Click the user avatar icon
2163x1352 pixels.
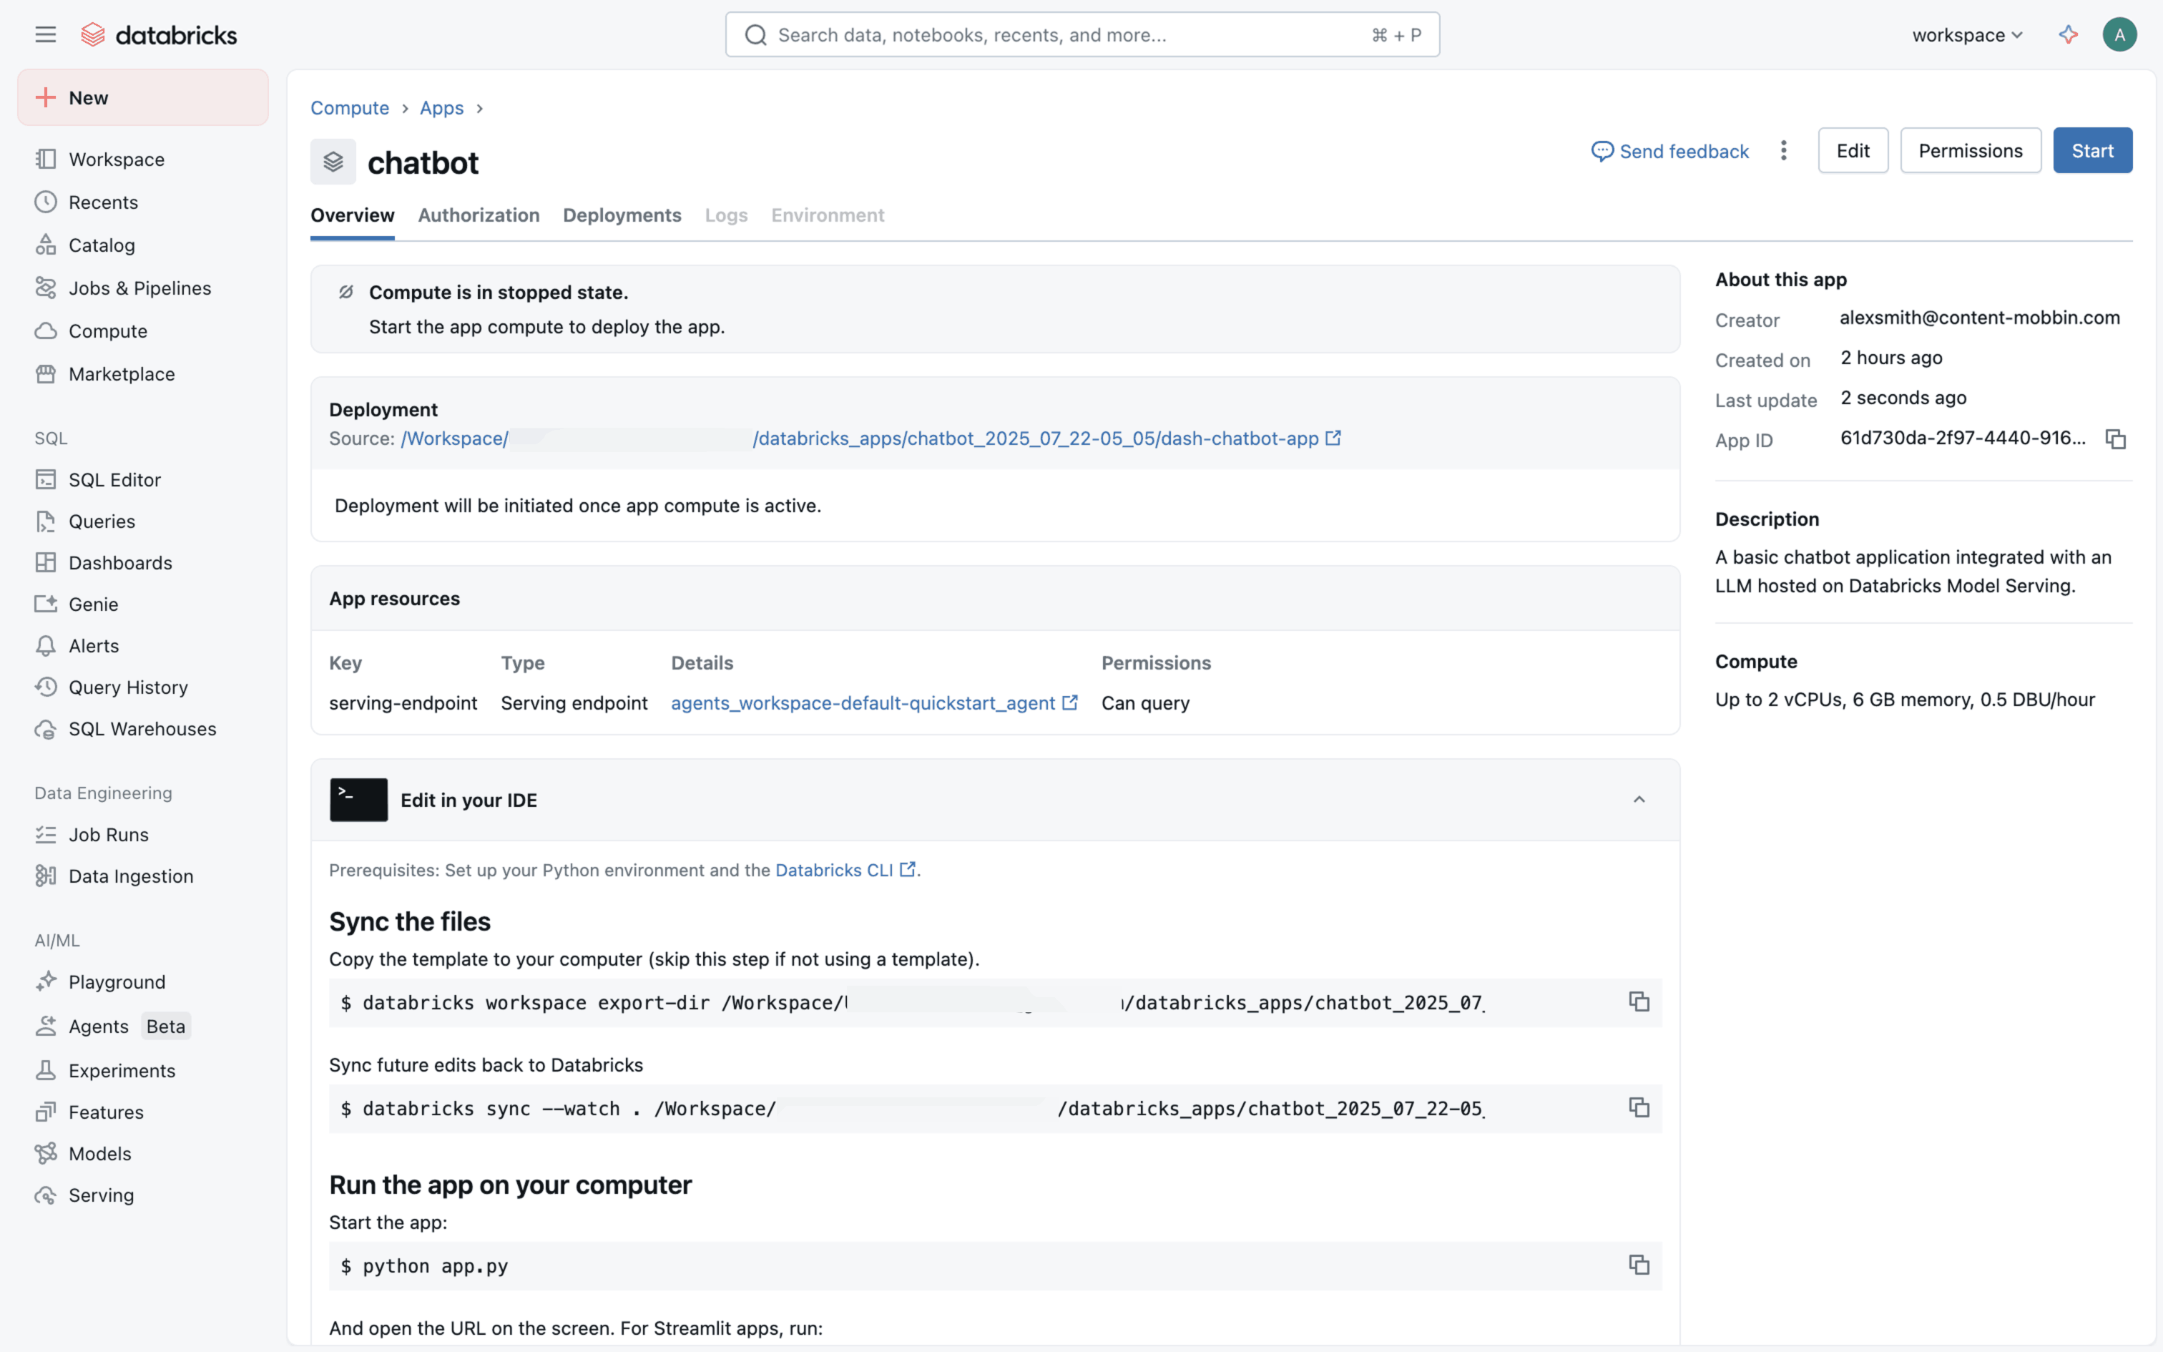(x=2119, y=35)
